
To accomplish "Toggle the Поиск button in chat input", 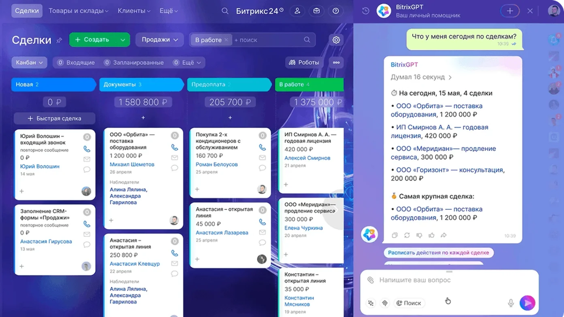I will [409, 303].
